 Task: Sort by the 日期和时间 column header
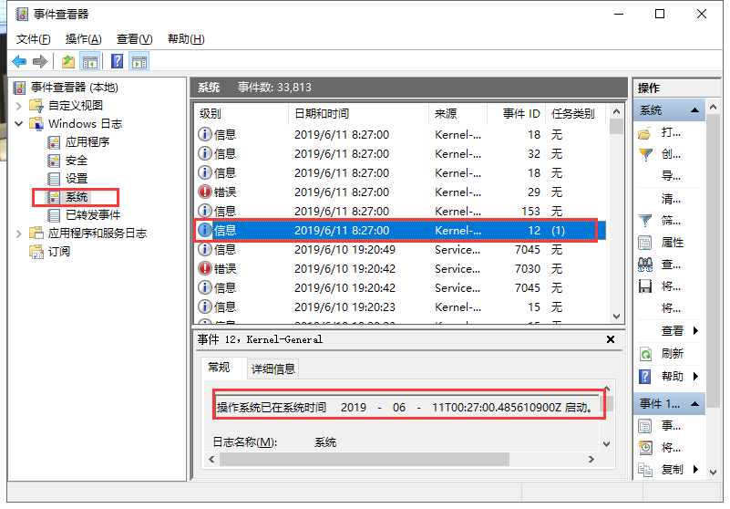pyautogui.click(x=358, y=114)
